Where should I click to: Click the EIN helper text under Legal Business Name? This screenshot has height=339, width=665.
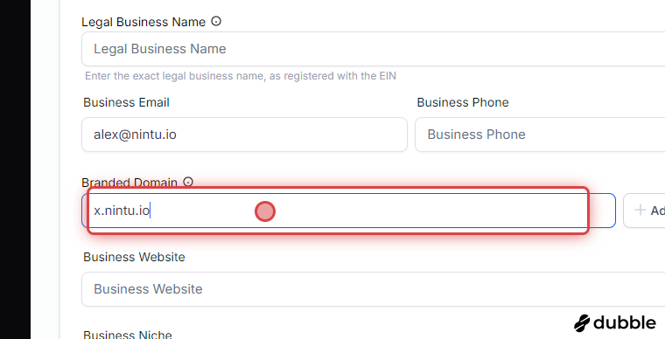coord(241,76)
